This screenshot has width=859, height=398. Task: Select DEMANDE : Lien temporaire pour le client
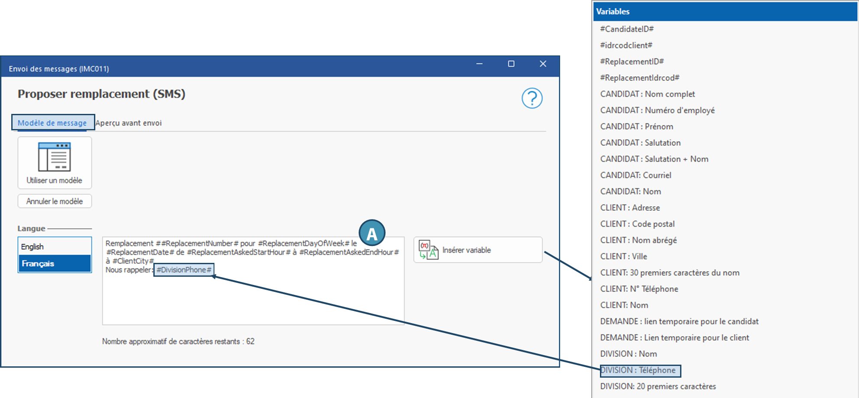(x=674, y=338)
